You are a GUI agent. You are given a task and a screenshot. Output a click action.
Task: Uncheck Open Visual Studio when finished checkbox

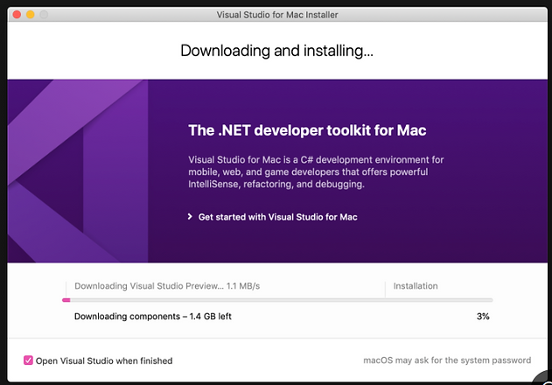point(28,360)
